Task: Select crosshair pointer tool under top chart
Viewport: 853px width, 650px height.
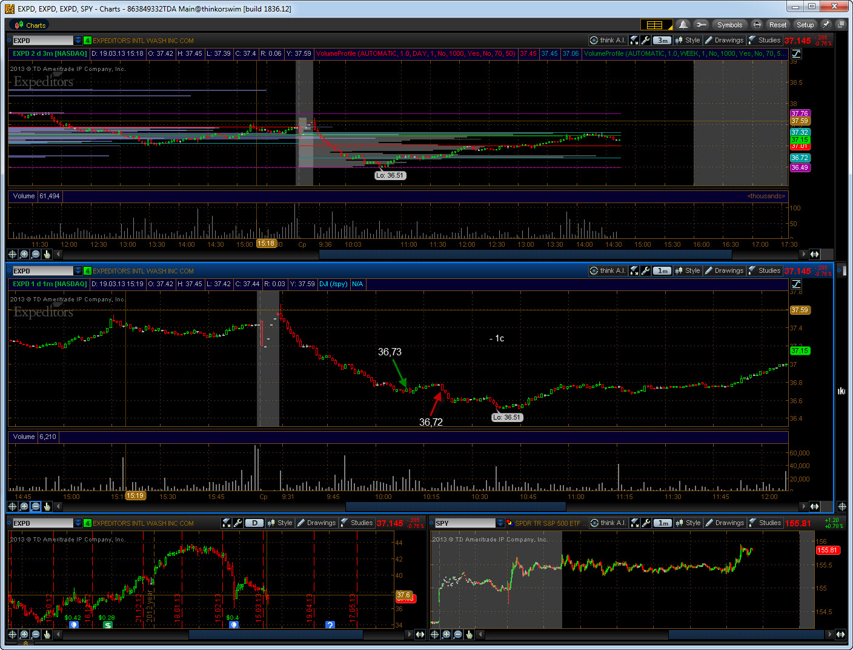Action: coord(12,254)
